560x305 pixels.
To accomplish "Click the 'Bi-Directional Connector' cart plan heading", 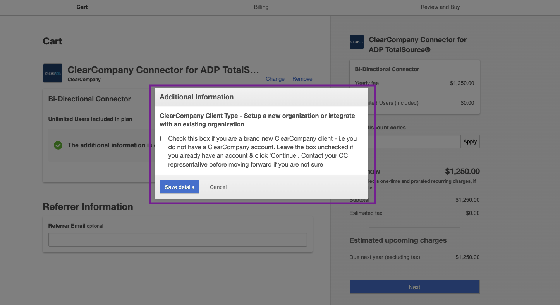I will click(89, 99).
